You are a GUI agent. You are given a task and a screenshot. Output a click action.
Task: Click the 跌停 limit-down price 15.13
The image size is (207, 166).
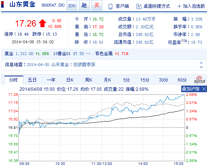coord(51,34)
